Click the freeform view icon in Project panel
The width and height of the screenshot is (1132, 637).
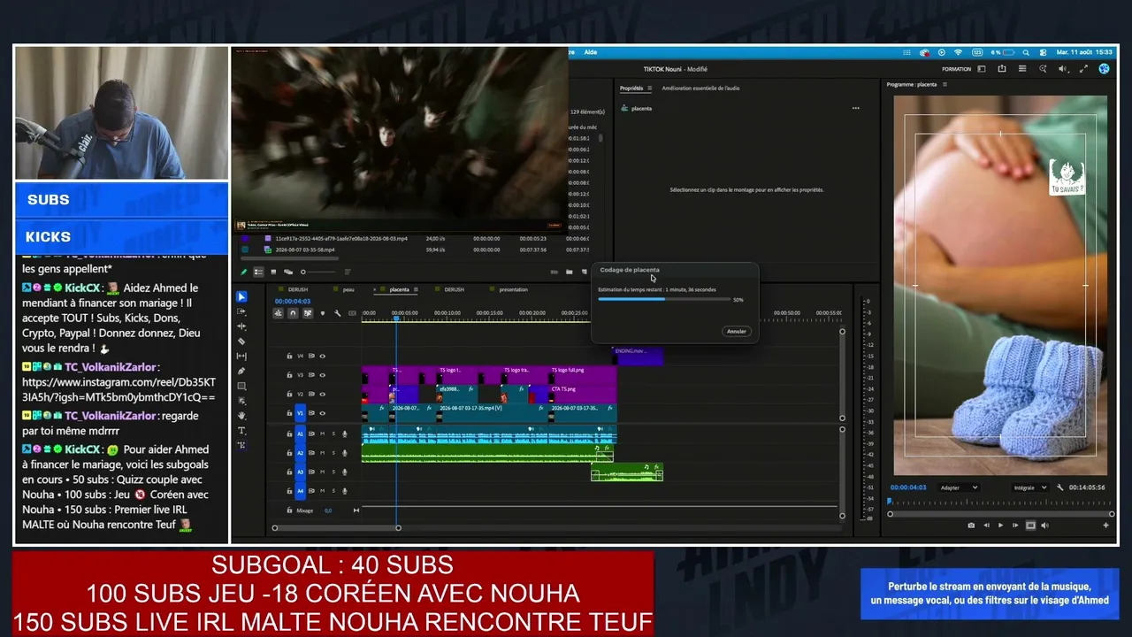(x=288, y=272)
